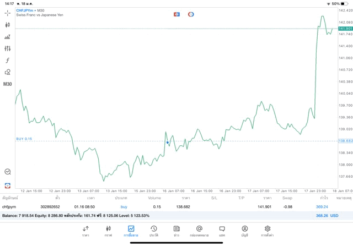Click the open price 138.682 in table
Screen dimensions: 353x246
183,207
